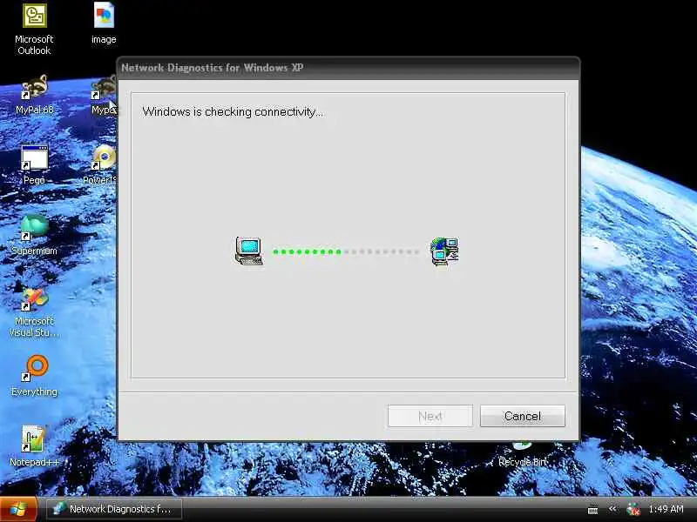Image resolution: width=697 pixels, height=522 pixels.
Task: Select the Everything search shortcut
Action: pyautogui.click(x=34, y=376)
